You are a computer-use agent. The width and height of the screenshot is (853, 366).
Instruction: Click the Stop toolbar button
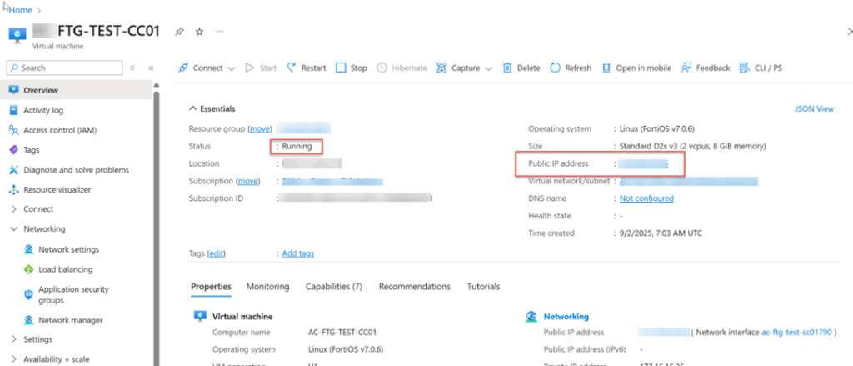pos(352,68)
